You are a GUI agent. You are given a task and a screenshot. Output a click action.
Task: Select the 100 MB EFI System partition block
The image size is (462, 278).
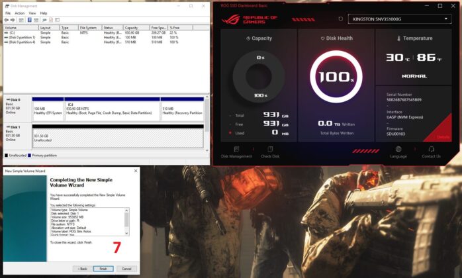point(48,109)
